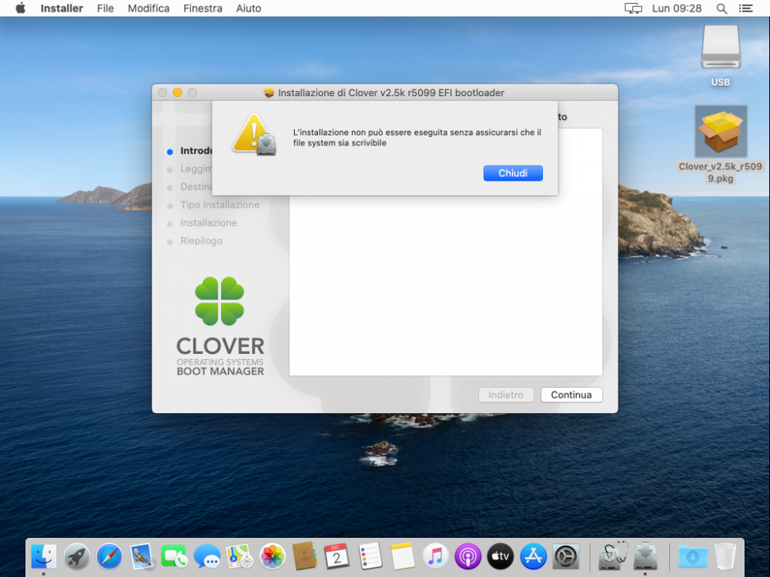The width and height of the screenshot is (770, 577).
Task: Select the USB drive on desktop
Action: [x=721, y=47]
